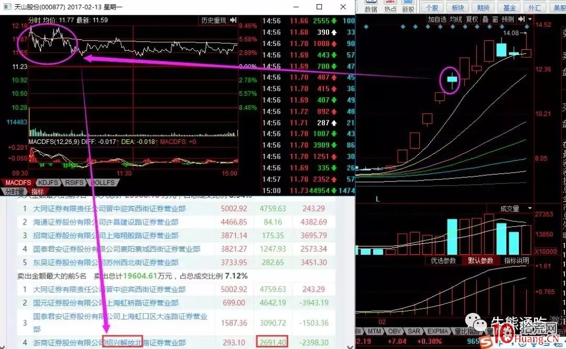Select the 板块 sector tab
The height and width of the screenshot is (349, 566).
point(458,8)
